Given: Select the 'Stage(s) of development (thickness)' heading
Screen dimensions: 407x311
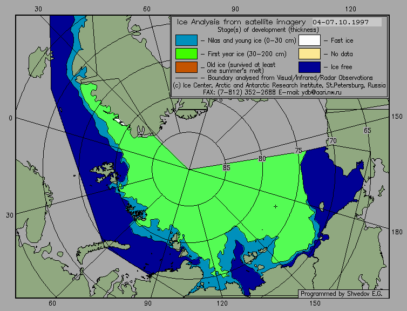Looking at the screenshot, I should (x=268, y=30).
